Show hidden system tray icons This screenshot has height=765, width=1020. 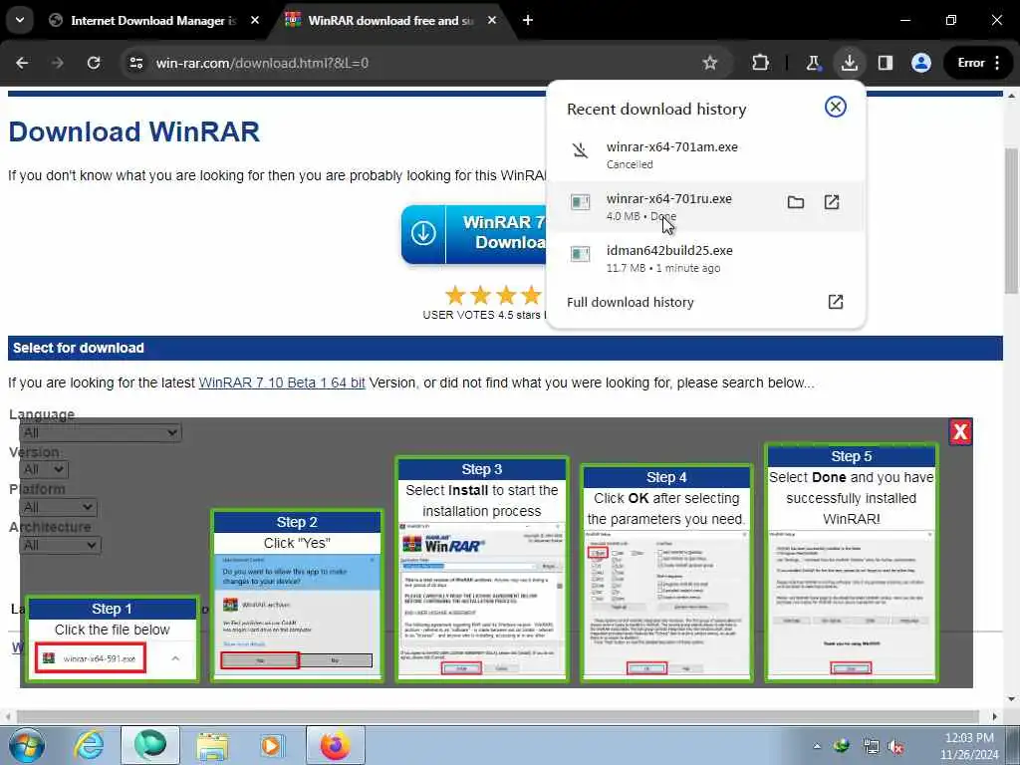pos(817,746)
